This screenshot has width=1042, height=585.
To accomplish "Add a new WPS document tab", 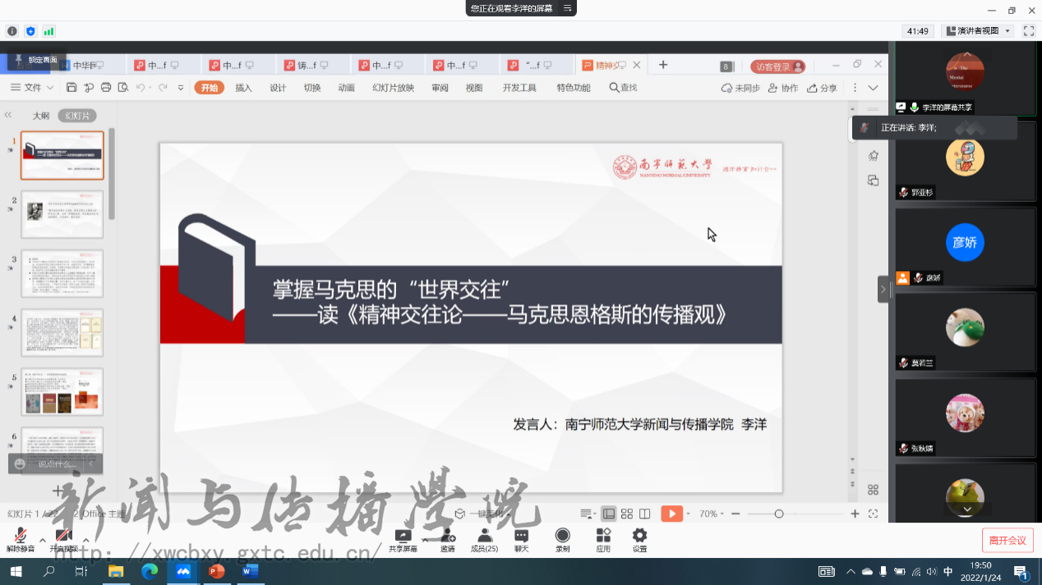I will point(663,65).
